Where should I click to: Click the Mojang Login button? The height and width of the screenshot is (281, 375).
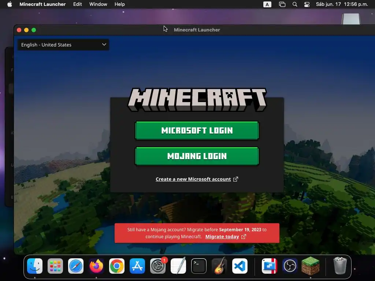click(197, 156)
